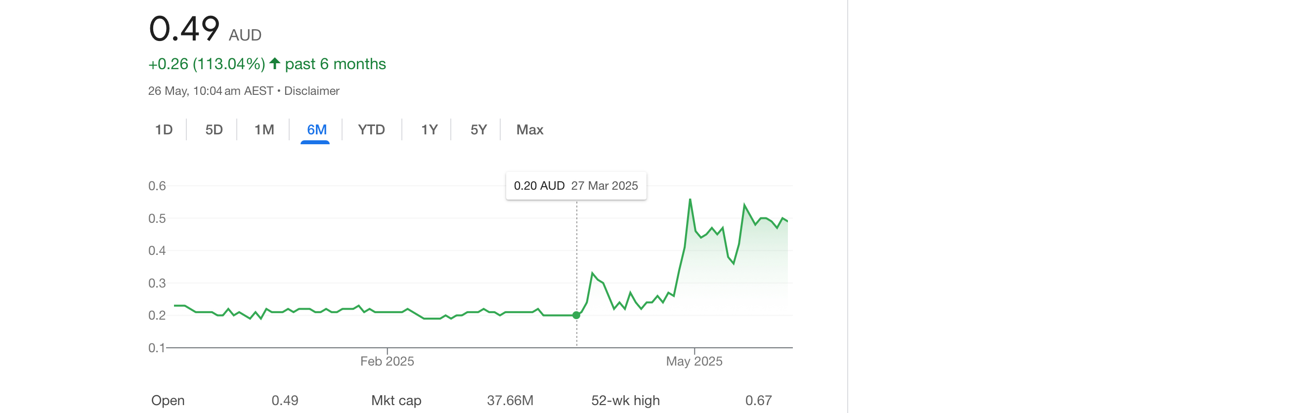Click the +0.26 (113.04%) change text

coord(207,64)
